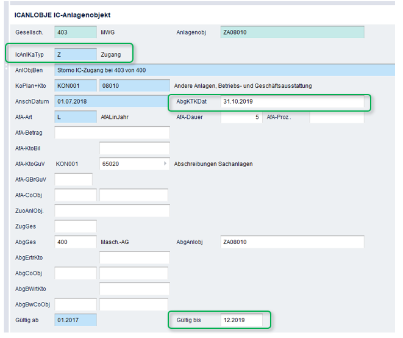Click the AbgGes field containing 400
403x338 pixels.
[x=76, y=242]
